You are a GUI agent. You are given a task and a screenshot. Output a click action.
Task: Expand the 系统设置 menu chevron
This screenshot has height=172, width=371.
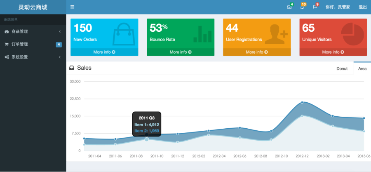tap(60, 57)
